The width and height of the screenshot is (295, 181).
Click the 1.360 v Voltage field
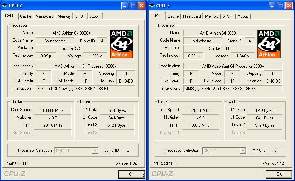click(x=95, y=56)
